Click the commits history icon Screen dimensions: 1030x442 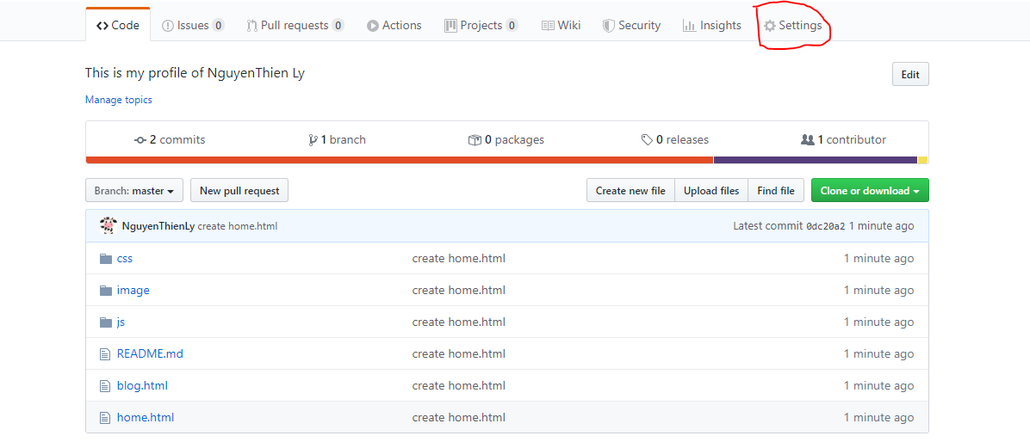tap(140, 140)
